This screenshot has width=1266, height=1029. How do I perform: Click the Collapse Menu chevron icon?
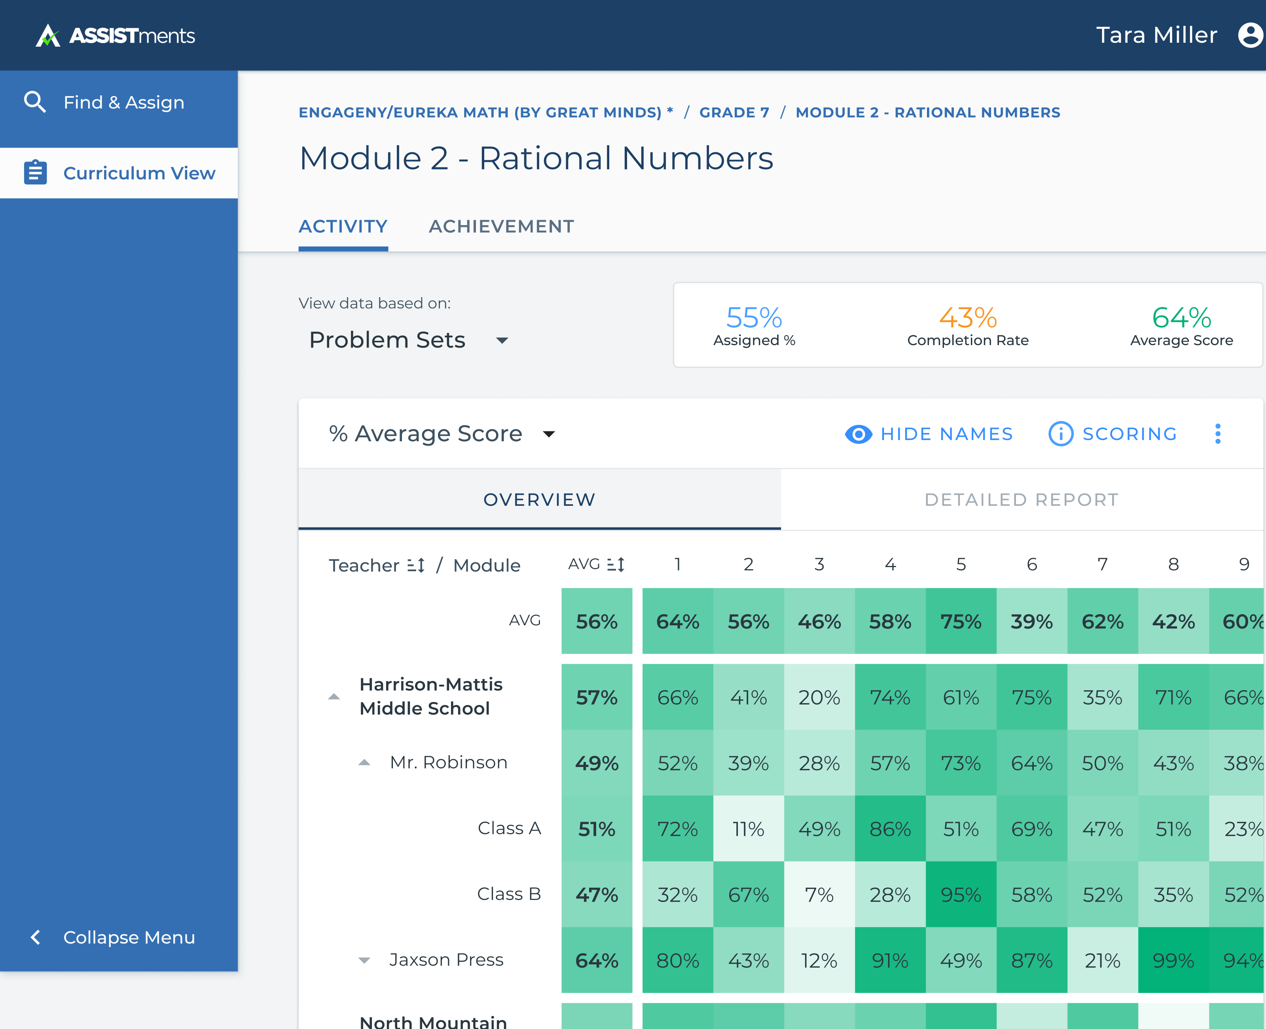[36, 937]
